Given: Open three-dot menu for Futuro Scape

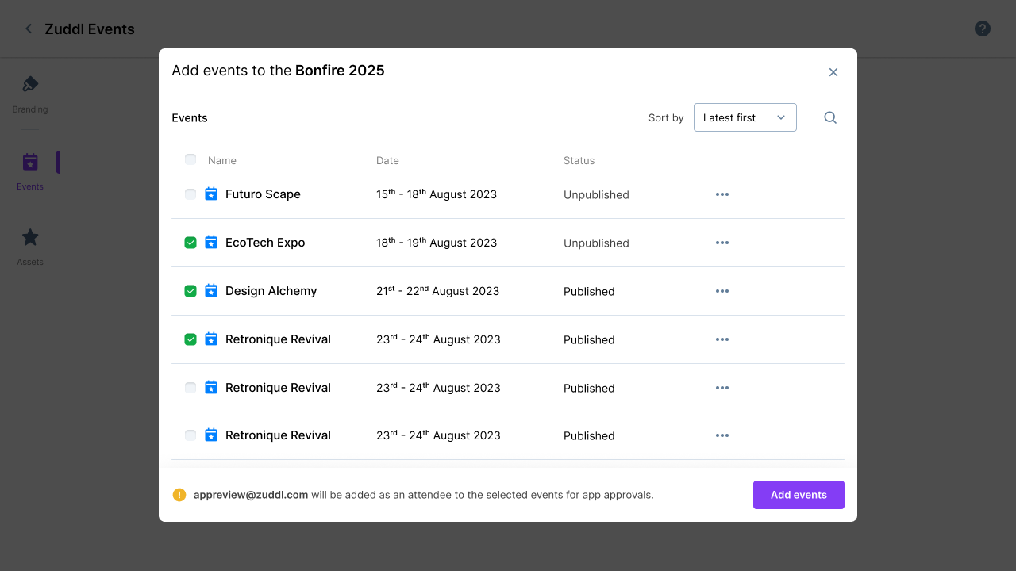Looking at the screenshot, I should [722, 194].
